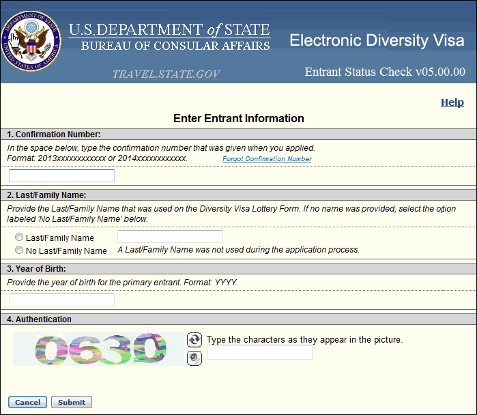Click the Electronic Diversity Visa title
The height and width of the screenshot is (415, 477).
tap(377, 40)
